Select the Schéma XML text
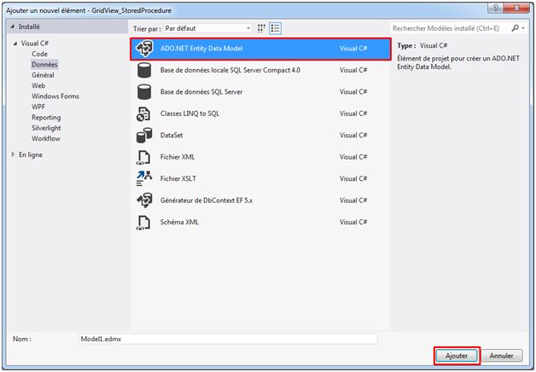The height and width of the screenshot is (372, 536). pyautogui.click(x=179, y=222)
